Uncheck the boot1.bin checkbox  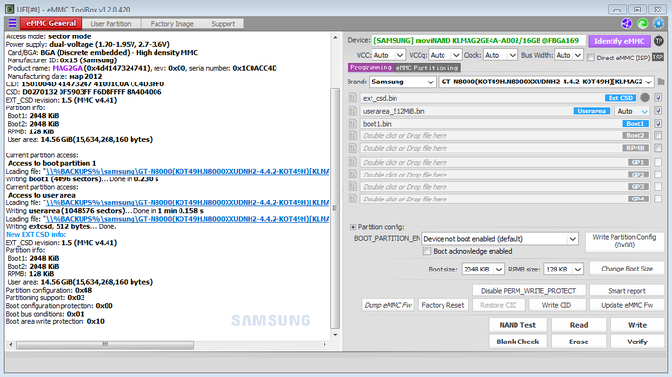pos(659,124)
